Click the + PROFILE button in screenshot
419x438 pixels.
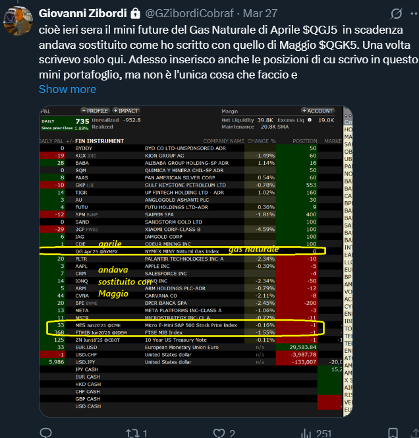(95, 111)
